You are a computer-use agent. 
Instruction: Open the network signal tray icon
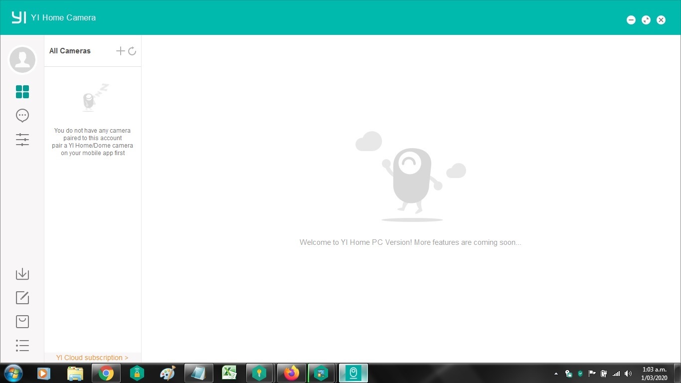click(x=616, y=374)
